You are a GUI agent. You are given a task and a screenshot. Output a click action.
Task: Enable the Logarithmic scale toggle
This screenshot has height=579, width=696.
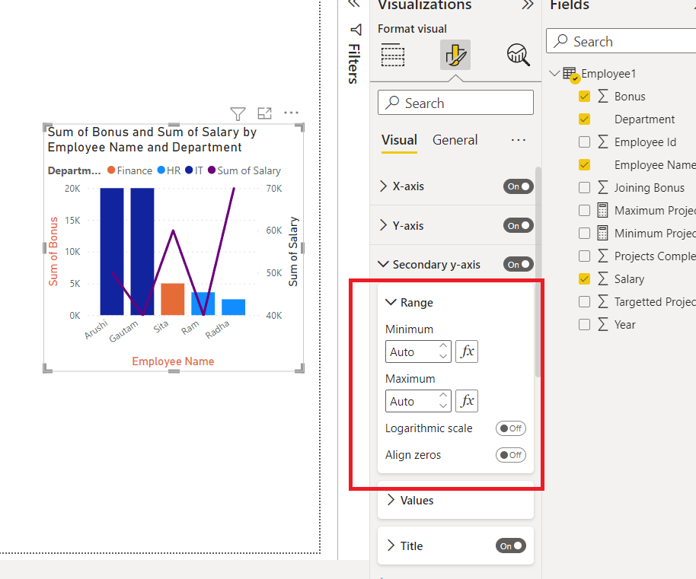(x=511, y=428)
